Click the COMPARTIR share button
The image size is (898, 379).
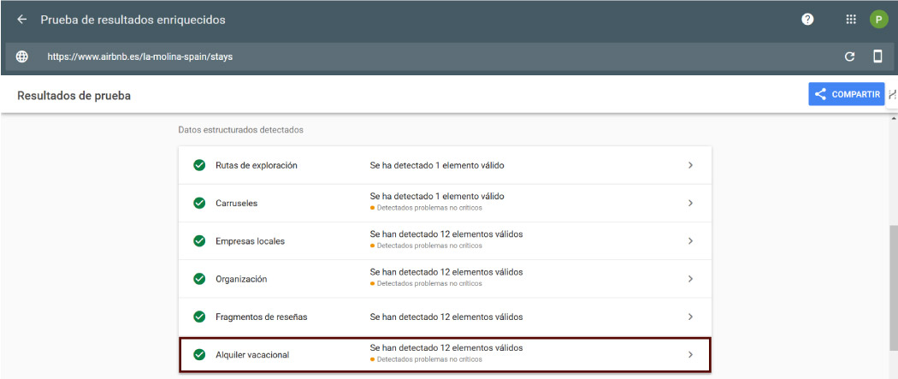847,94
